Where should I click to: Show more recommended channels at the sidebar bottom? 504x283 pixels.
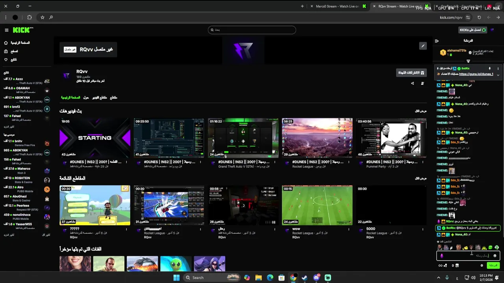9,235
